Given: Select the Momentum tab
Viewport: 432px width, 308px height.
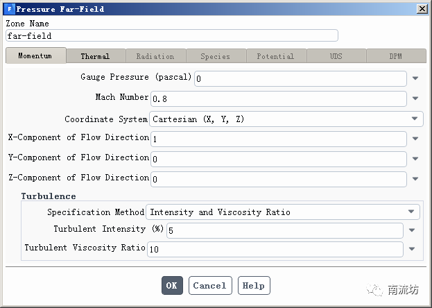Looking at the screenshot, I should (35, 56).
